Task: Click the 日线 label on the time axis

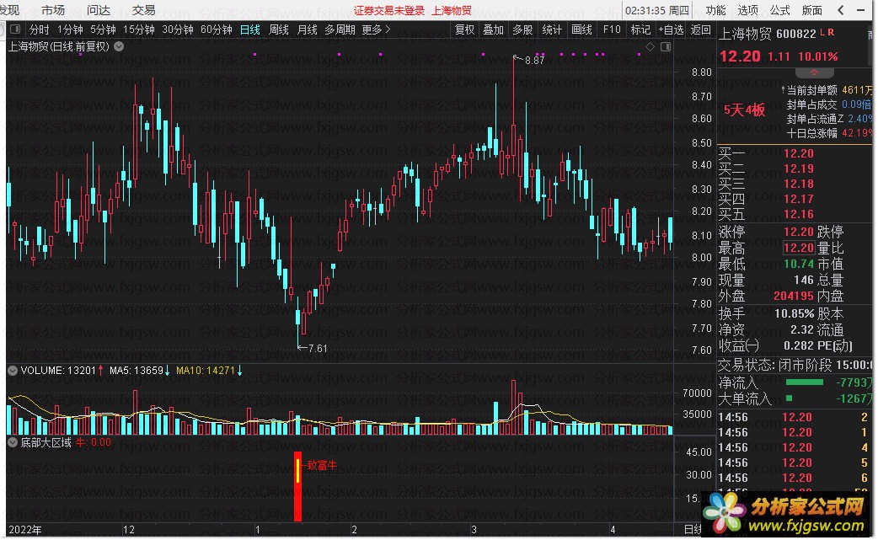Action: coord(693,529)
